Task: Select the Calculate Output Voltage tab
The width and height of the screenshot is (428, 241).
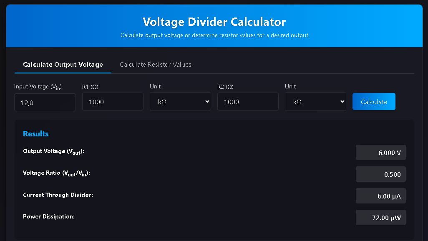Action: [x=63, y=65]
